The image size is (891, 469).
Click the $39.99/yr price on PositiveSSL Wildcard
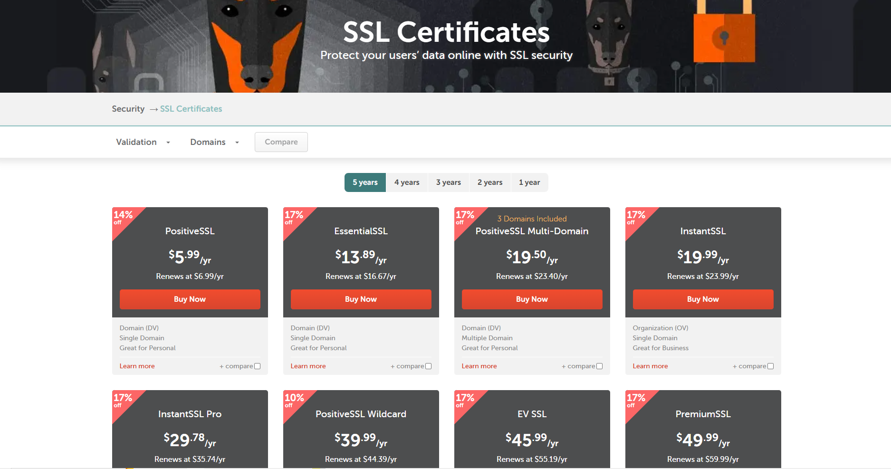point(361,440)
